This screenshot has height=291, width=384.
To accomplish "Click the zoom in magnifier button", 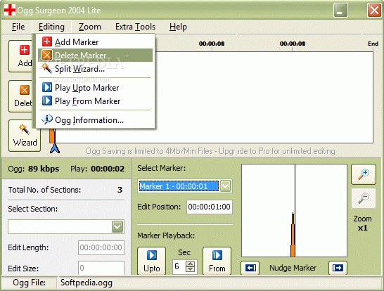I will click(x=364, y=174).
